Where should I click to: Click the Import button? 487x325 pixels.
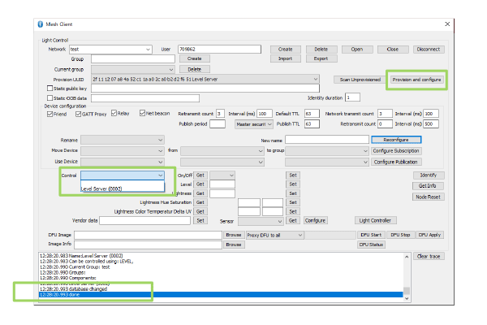[286, 58]
